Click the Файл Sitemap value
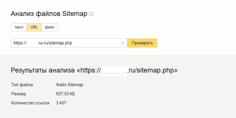 click(70, 85)
